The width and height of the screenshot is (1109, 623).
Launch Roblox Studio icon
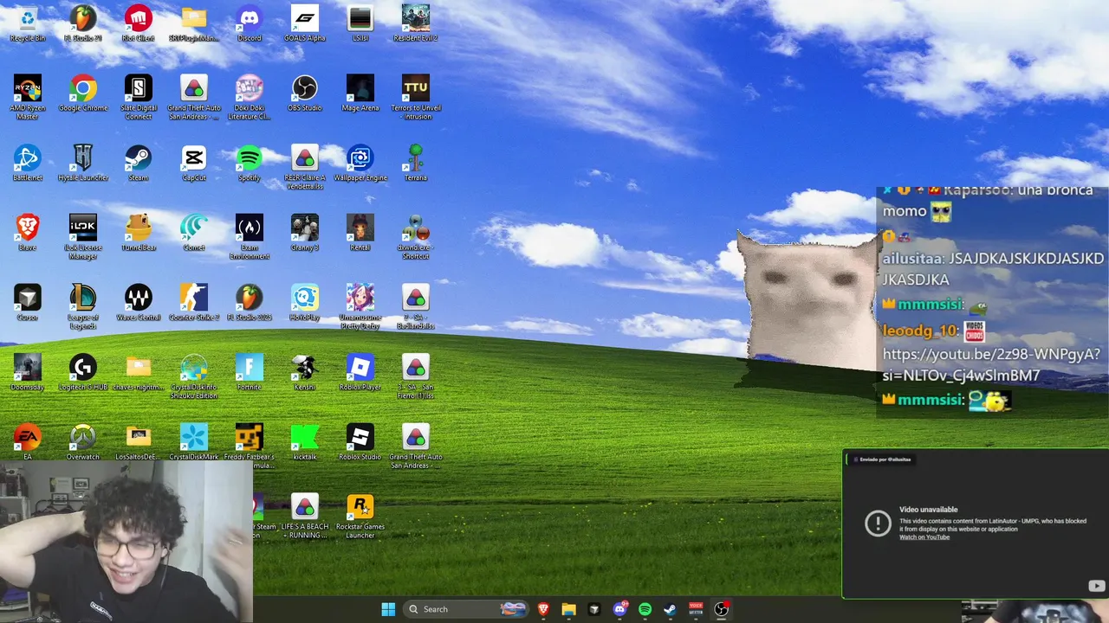(x=360, y=441)
